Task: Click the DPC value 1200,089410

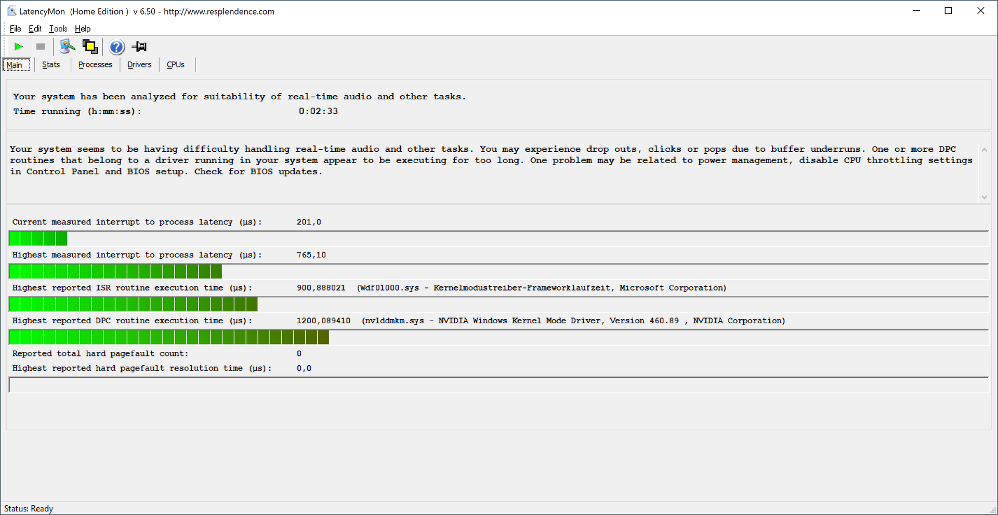Action: pyautogui.click(x=323, y=321)
